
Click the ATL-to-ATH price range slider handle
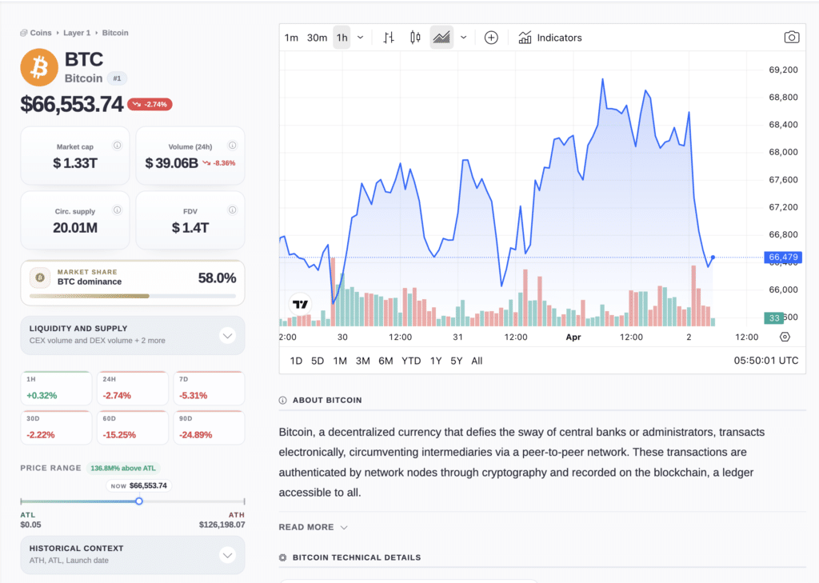point(138,501)
